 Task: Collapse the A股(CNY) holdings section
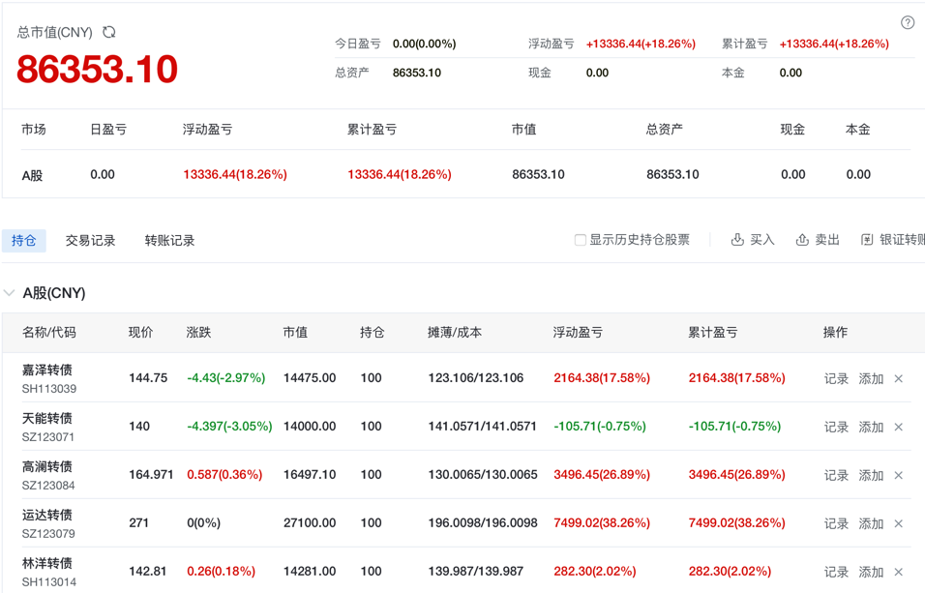(10, 293)
